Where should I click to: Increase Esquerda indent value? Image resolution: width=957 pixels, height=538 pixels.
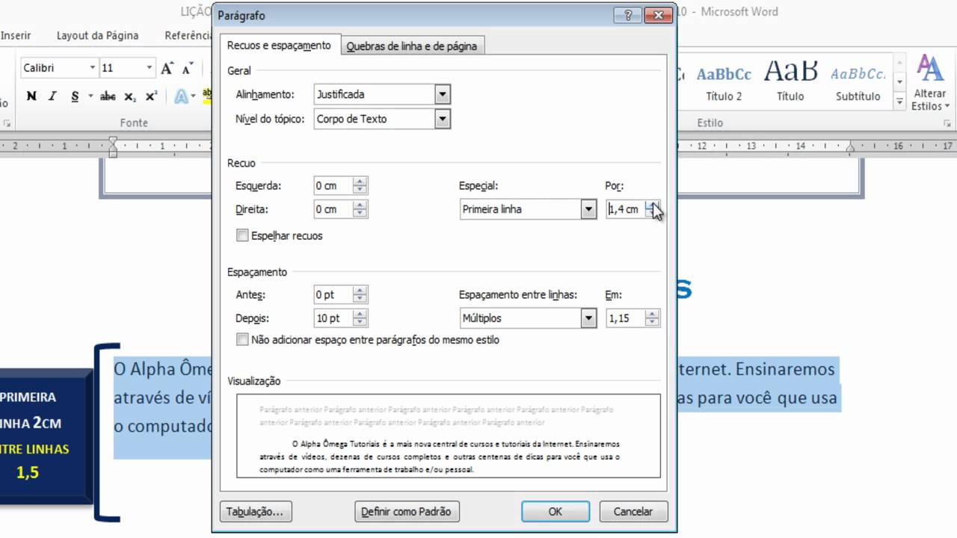click(x=360, y=182)
